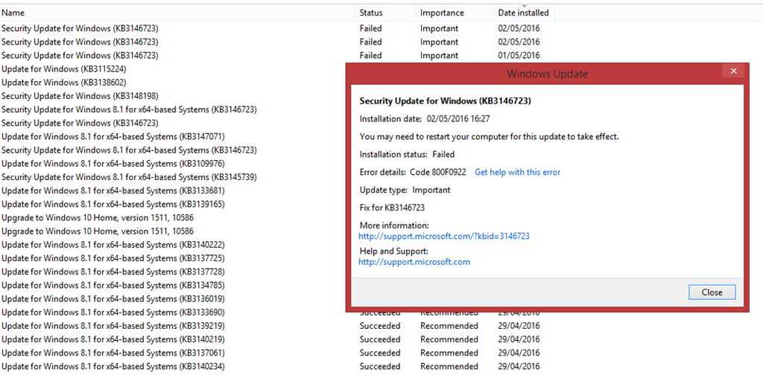Open the 'Get help with this error' link
This screenshot has height=375, width=763.
pos(518,172)
